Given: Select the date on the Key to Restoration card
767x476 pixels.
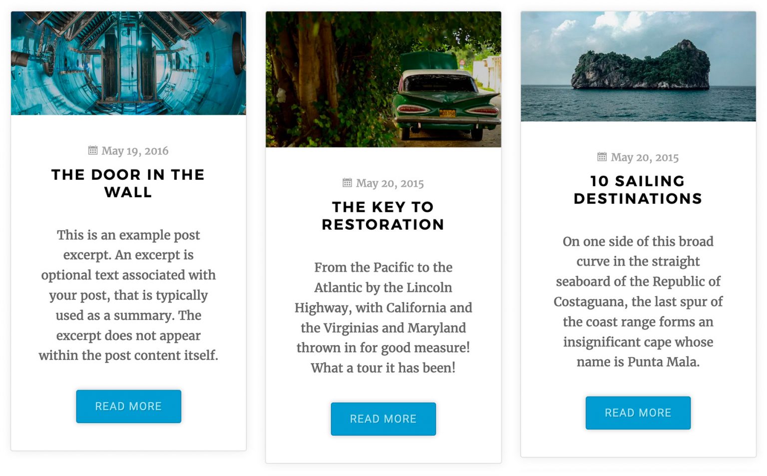Looking at the screenshot, I should coord(390,183).
